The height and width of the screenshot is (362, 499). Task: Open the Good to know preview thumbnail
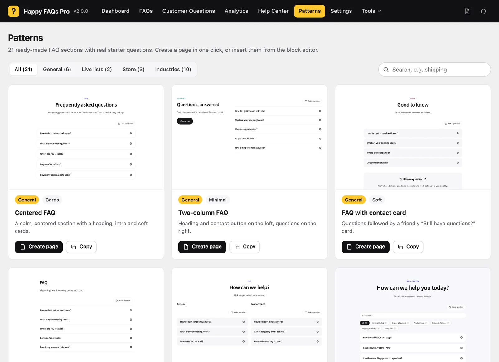point(413,137)
